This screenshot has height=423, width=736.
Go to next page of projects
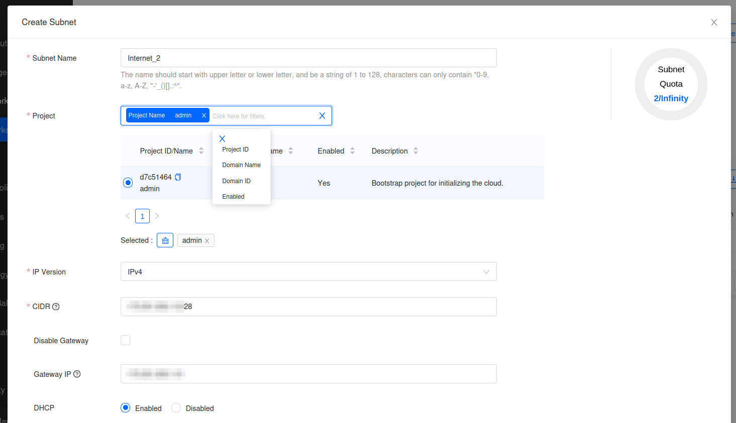[157, 216]
